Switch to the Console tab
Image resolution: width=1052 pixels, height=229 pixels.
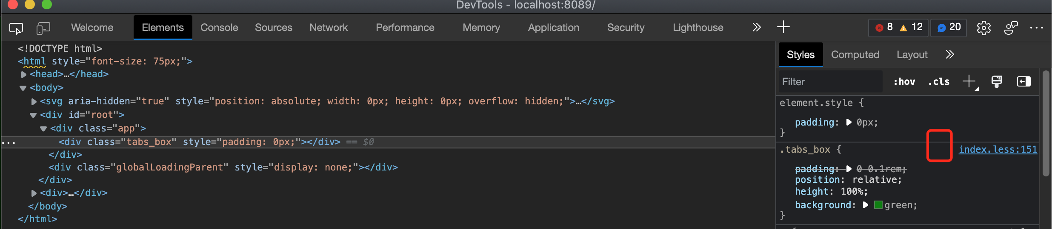[x=219, y=28]
